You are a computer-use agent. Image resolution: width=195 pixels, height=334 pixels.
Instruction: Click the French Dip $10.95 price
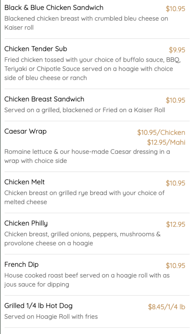175,265
